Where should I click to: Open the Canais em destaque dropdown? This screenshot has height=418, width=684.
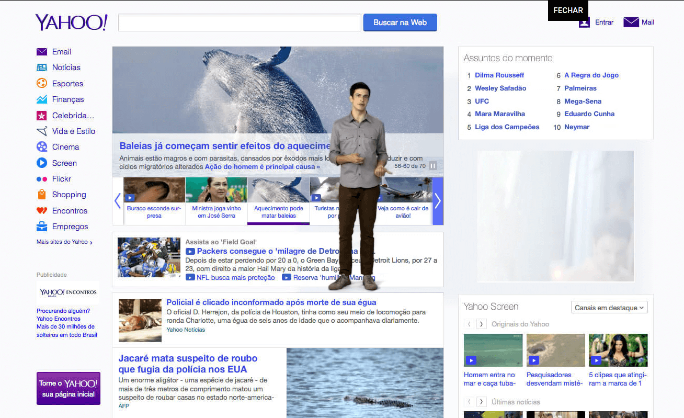click(x=609, y=308)
